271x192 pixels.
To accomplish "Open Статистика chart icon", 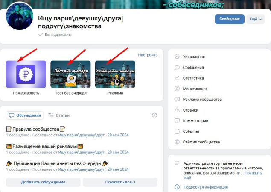I will point(177,78).
